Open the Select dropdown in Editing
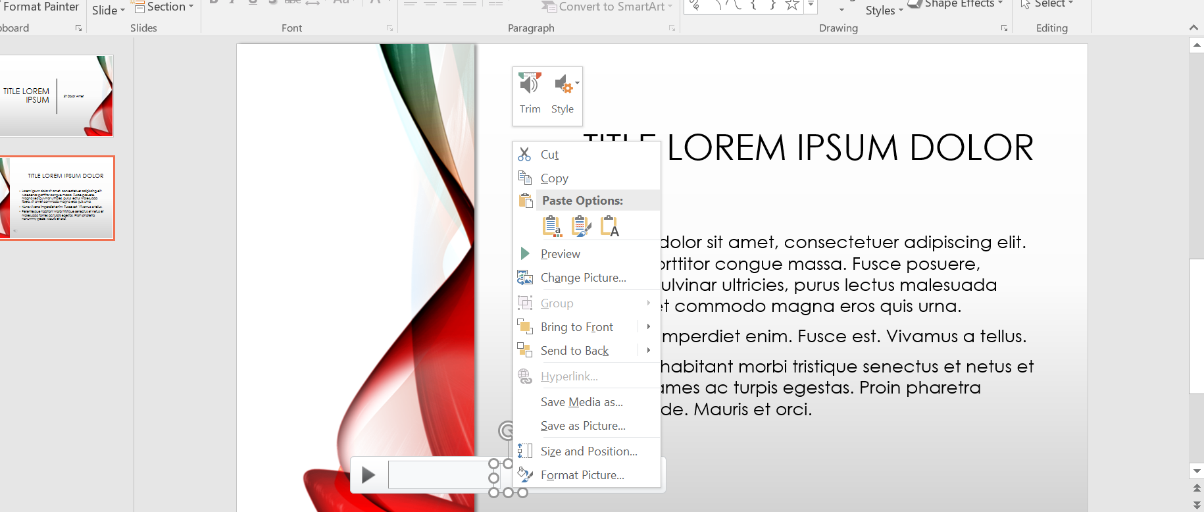Screen dimensions: 1204x512 click(x=1047, y=4)
